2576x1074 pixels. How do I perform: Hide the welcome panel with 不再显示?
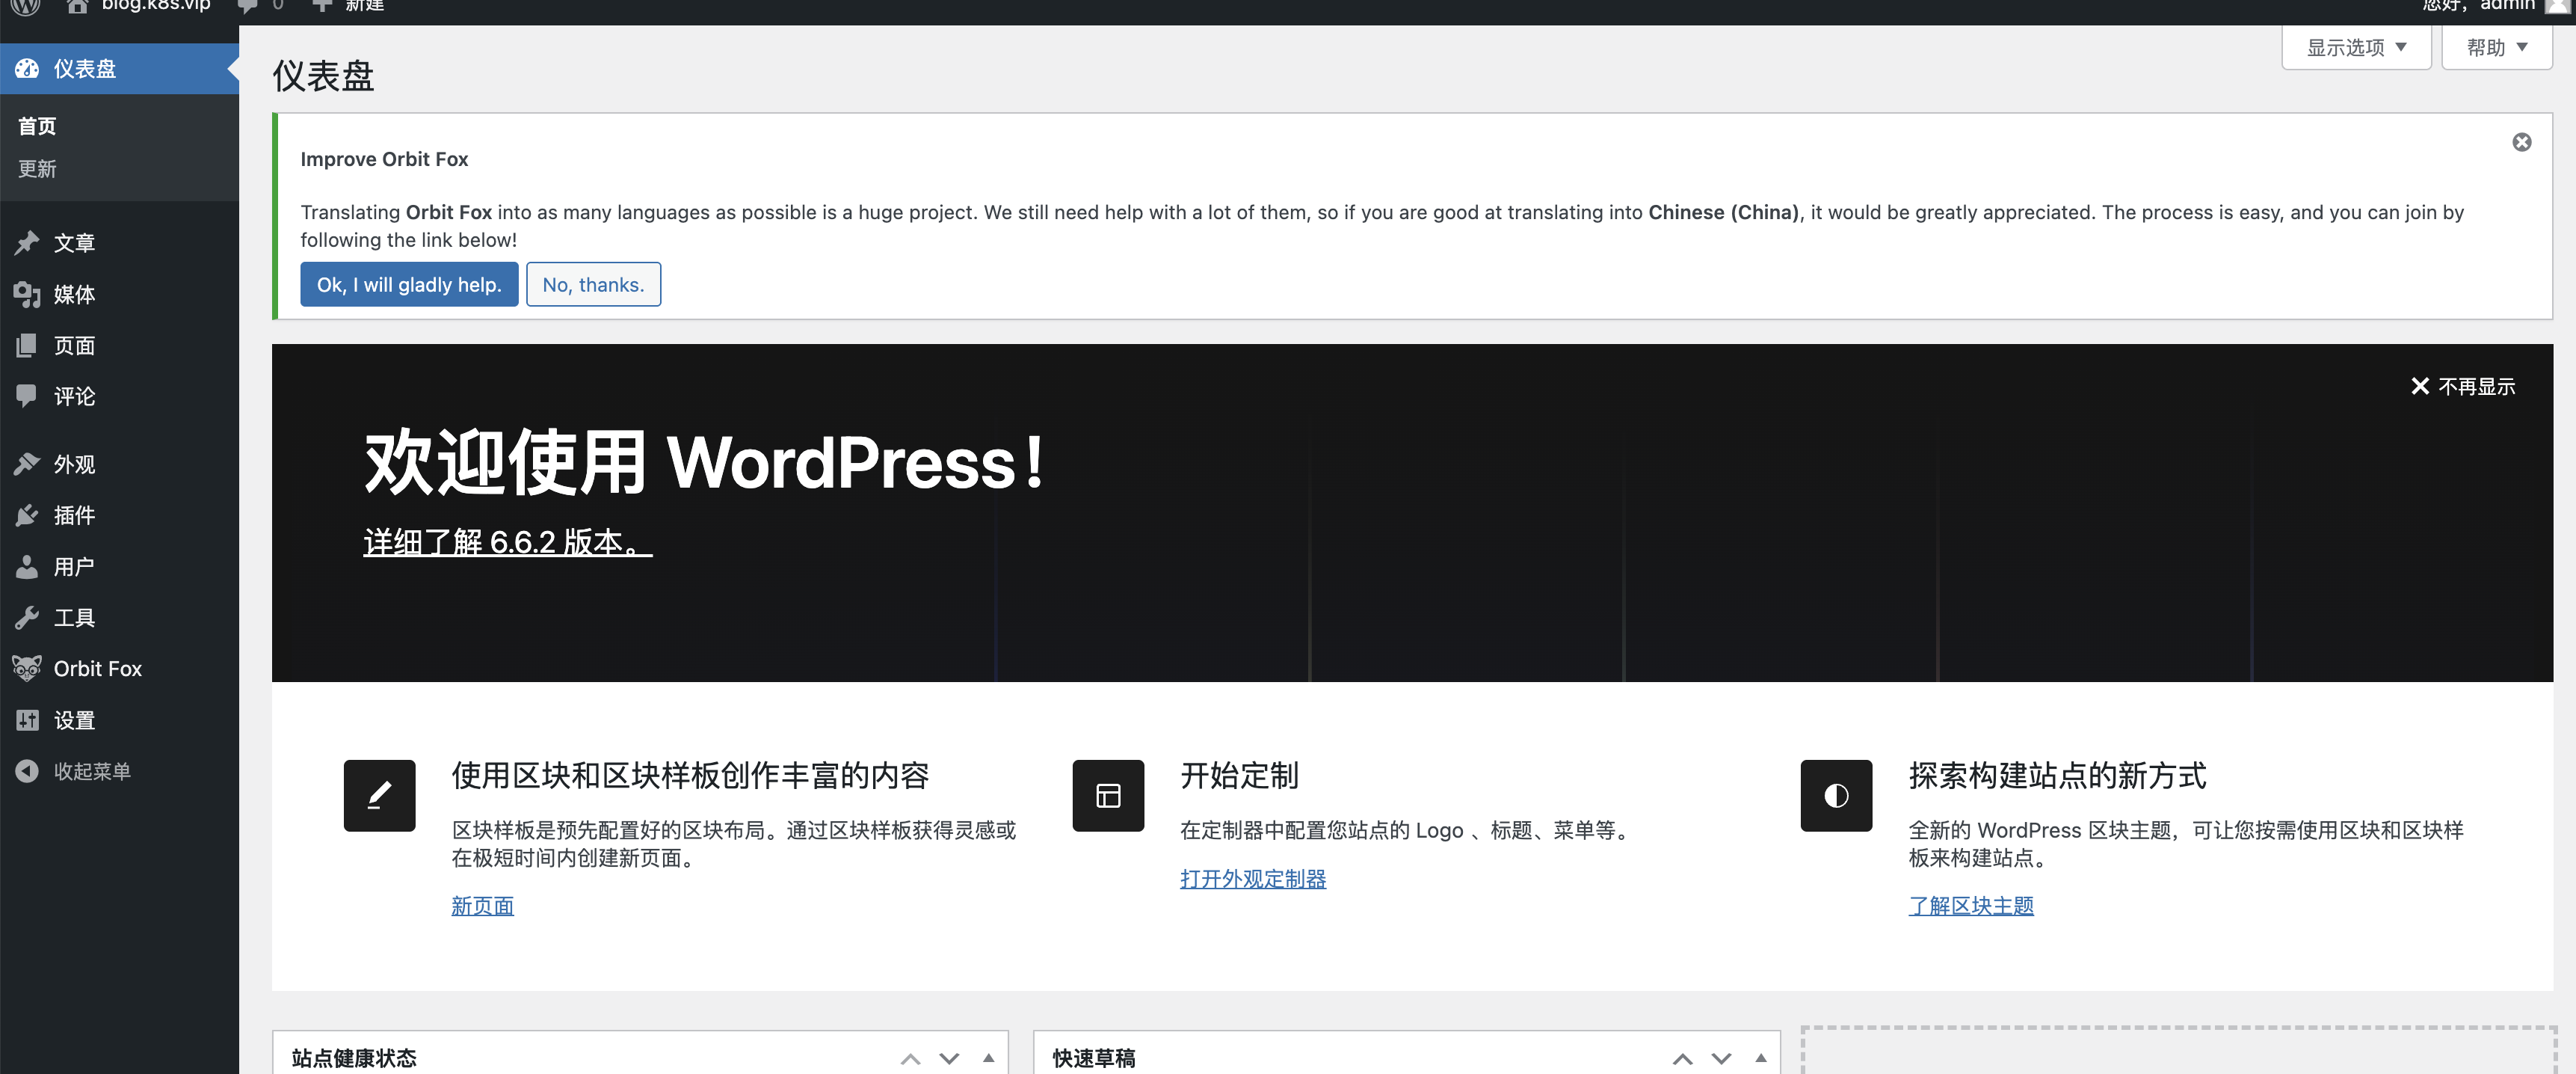pyautogui.click(x=2463, y=387)
